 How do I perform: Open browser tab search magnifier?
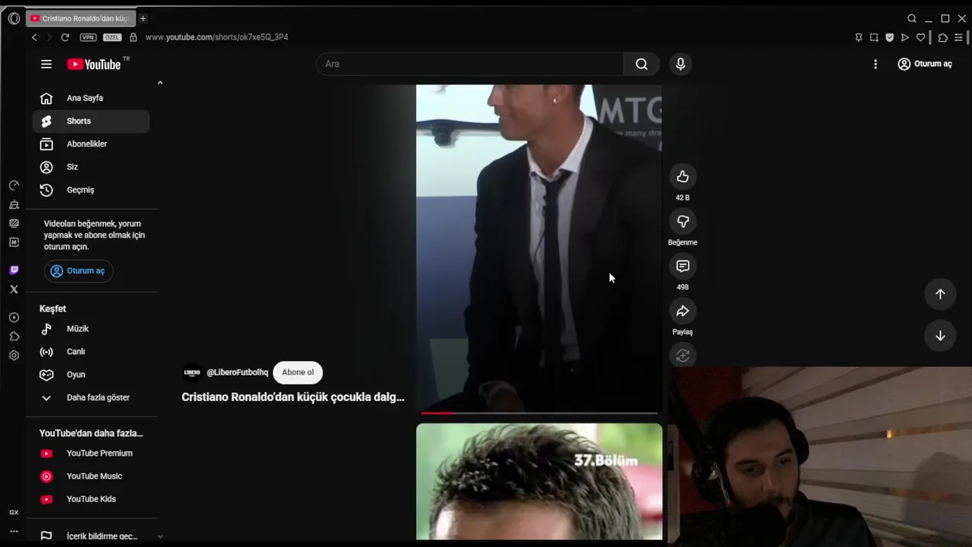912,18
